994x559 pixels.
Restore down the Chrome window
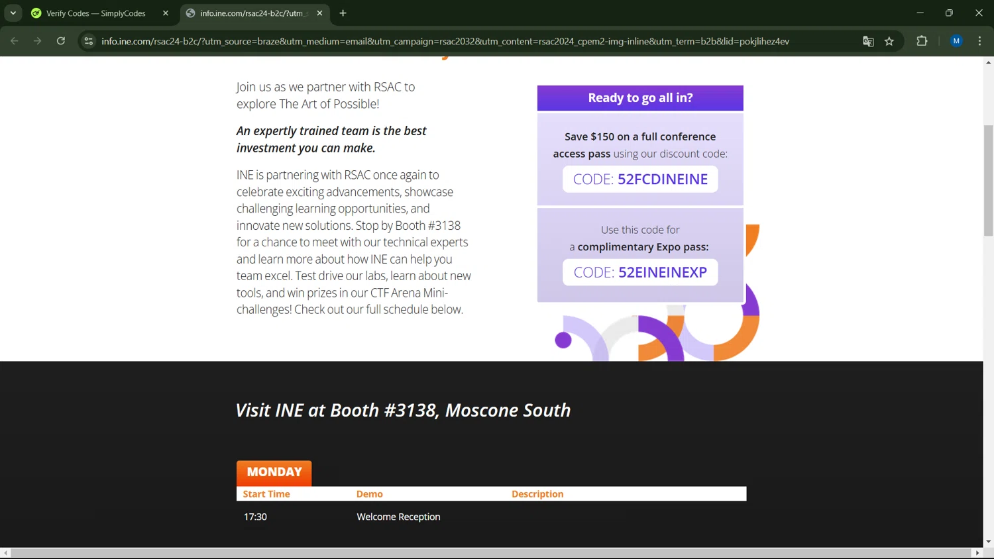949,13
